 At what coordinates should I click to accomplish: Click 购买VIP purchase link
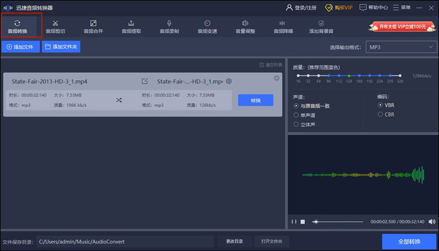(x=339, y=8)
